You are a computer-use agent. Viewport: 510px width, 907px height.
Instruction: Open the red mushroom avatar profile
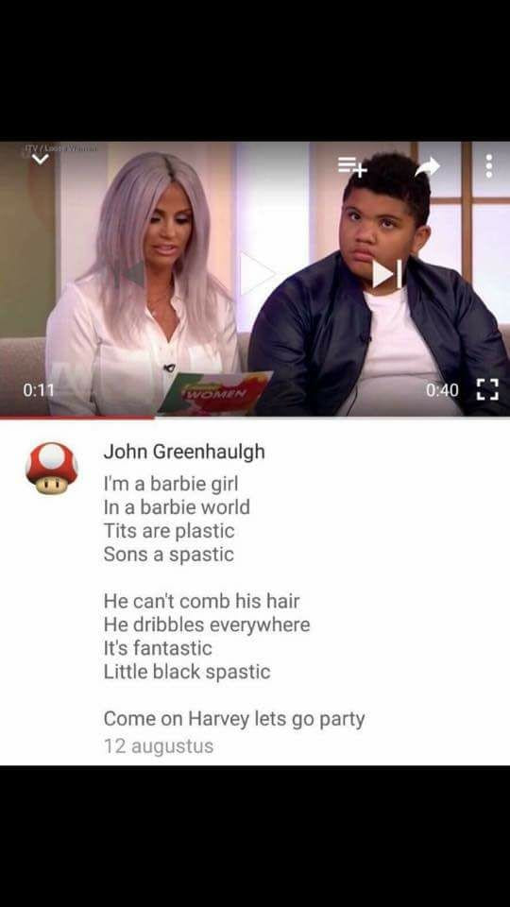52,469
